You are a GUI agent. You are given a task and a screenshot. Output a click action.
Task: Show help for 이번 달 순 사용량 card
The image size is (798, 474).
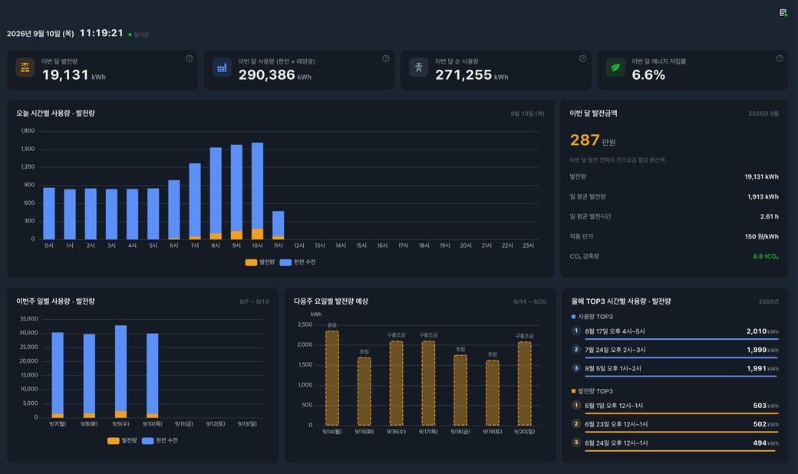coord(582,58)
